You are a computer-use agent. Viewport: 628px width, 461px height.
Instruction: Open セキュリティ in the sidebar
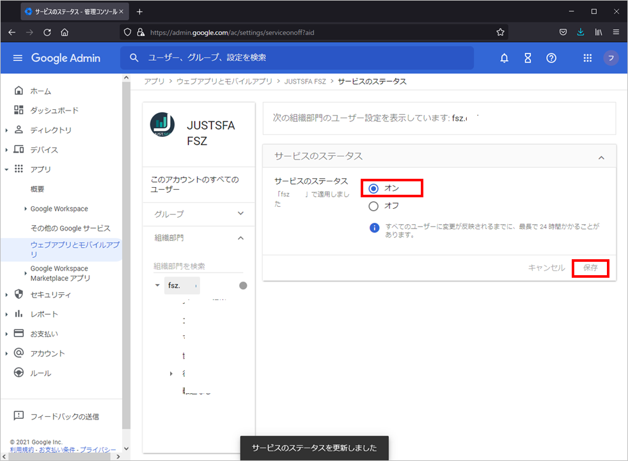click(51, 295)
